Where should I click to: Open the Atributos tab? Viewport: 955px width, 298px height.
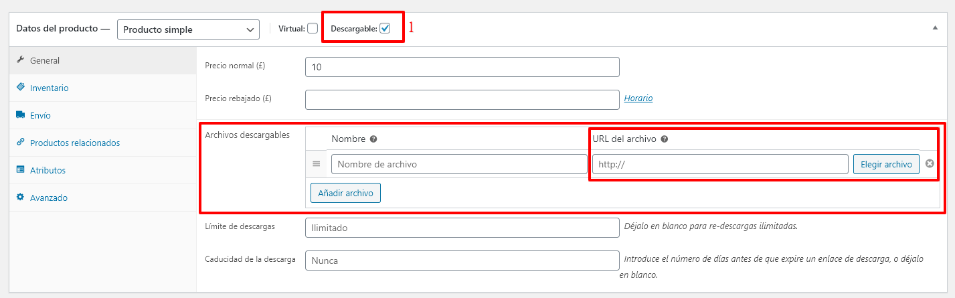[x=102, y=170]
